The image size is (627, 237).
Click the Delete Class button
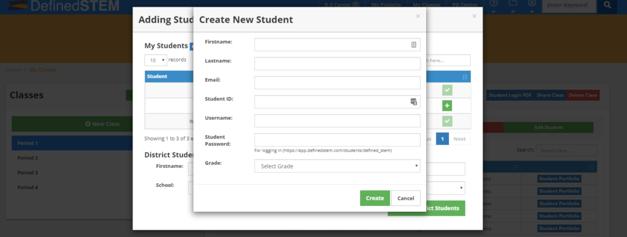tap(583, 95)
